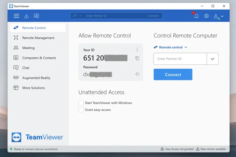Click the Computers & Contacts icon
The image size is (236, 157).
coord(16,58)
